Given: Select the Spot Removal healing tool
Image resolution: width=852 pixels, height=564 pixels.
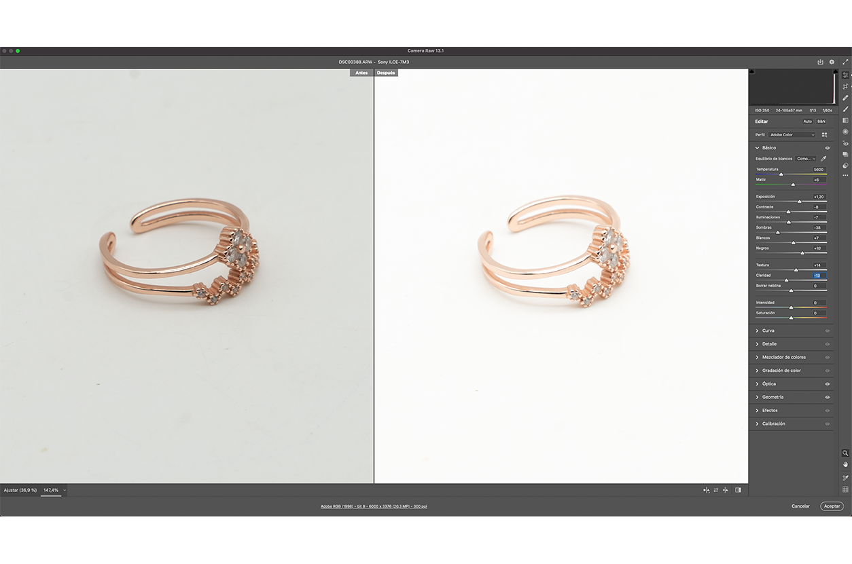Looking at the screenshot, I should 845,98.
